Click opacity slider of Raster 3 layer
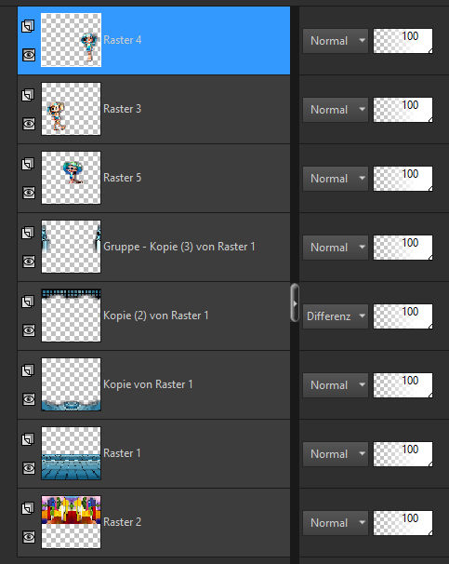 point(403,110)
